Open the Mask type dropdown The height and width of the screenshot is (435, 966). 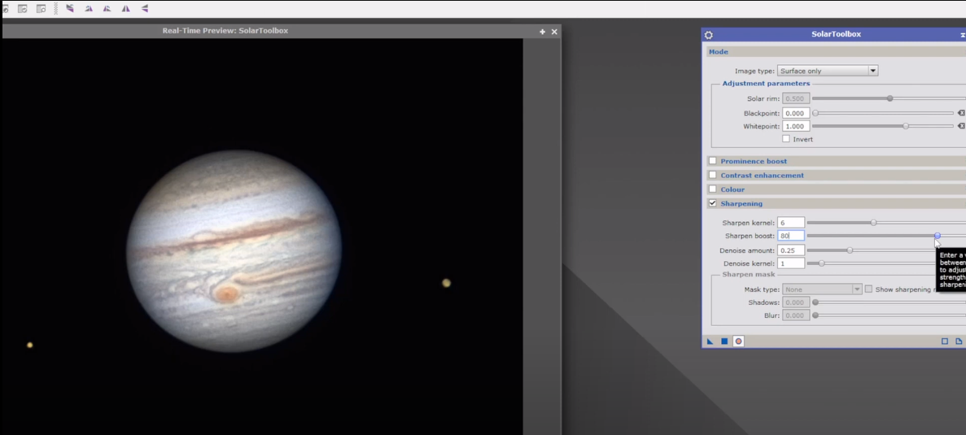click(822, 289)
